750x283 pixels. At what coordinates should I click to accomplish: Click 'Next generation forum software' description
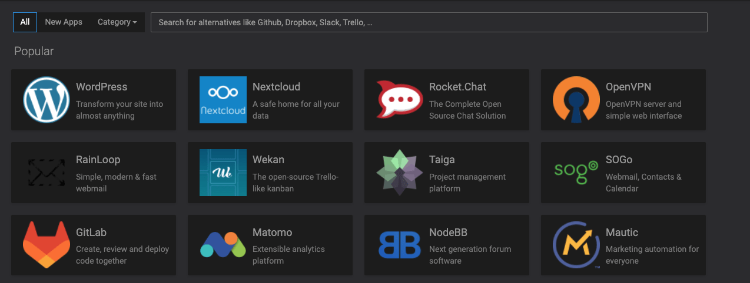click(470, 255)
